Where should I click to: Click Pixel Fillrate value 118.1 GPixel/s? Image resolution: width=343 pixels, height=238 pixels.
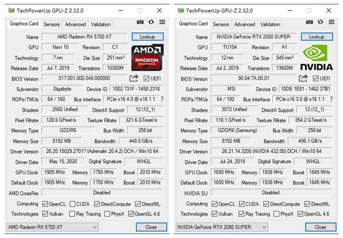tap(231, 120)
